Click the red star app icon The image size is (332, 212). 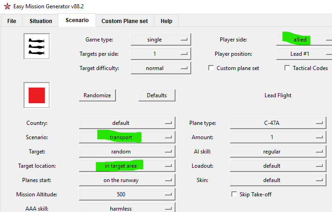pos(7,7)
